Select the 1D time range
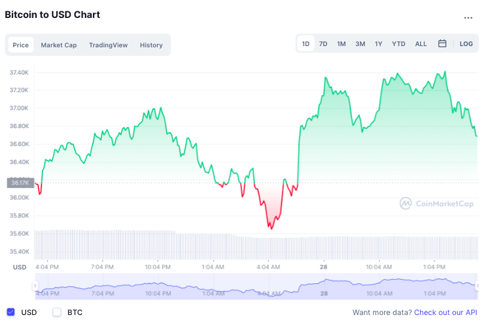 306,44
